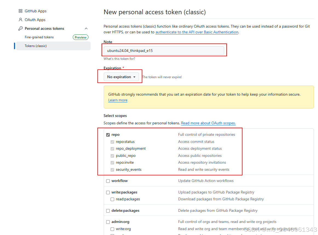Toggle the repo:status checkbox

click(x=112, y=142)
